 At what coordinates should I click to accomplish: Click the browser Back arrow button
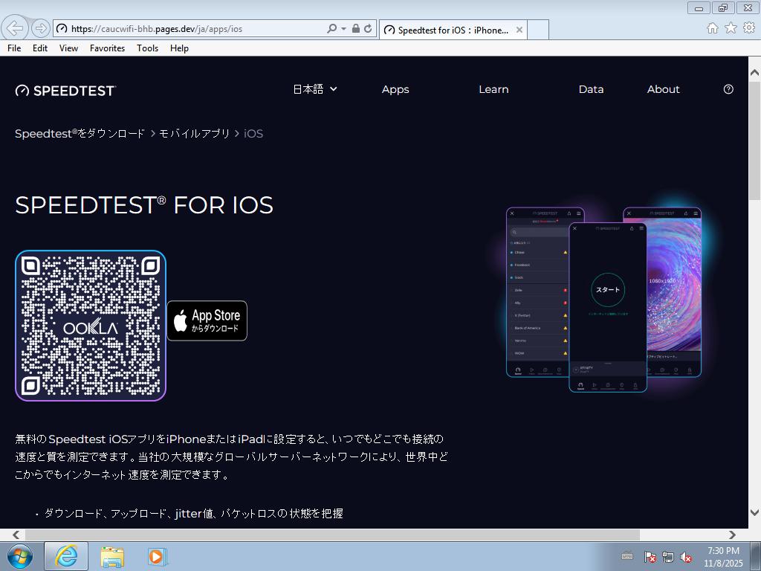pos(15,28)
